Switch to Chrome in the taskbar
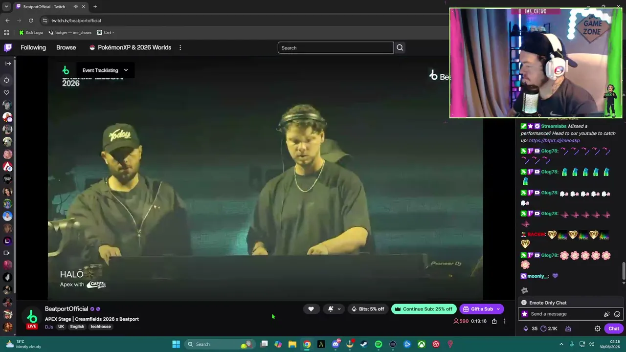 307,344
